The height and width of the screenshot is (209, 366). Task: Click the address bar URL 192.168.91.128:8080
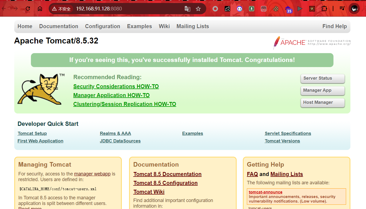pos(99,9)
